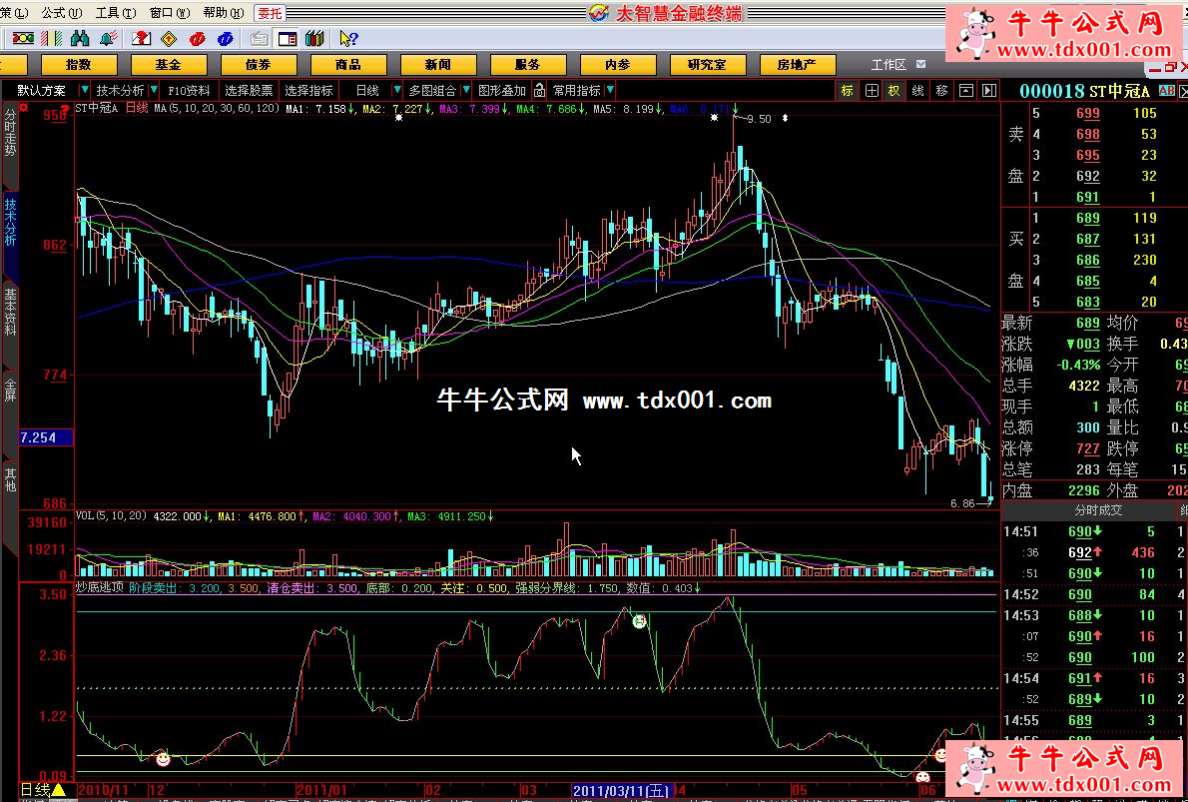Click the AB icon beside ST中冠A

(1167, 91)
